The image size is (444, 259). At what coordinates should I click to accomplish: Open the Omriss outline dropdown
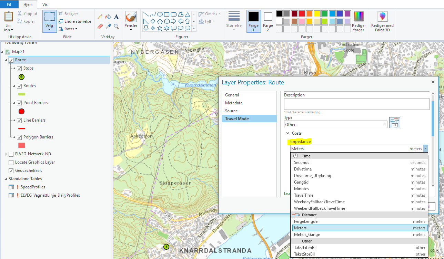coord(210,14)
